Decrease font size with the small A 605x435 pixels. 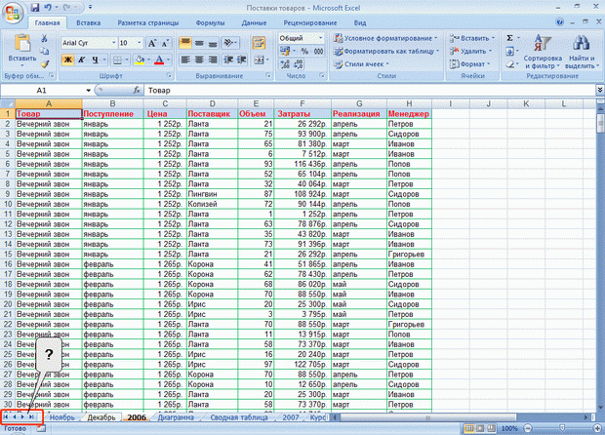[x=165, y=43]
